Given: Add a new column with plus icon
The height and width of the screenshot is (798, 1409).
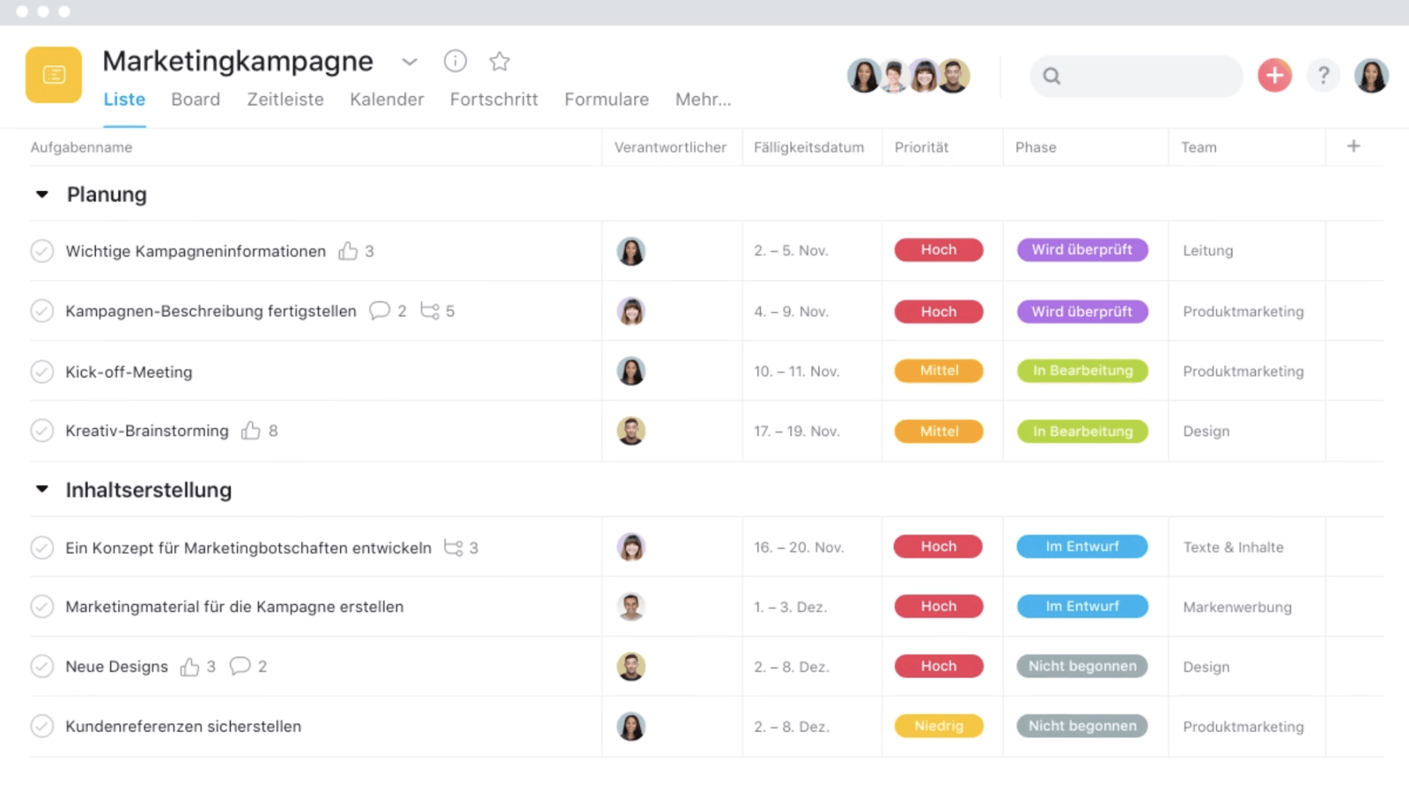Looking at the screenshot, I should [x=1354, y=146].
